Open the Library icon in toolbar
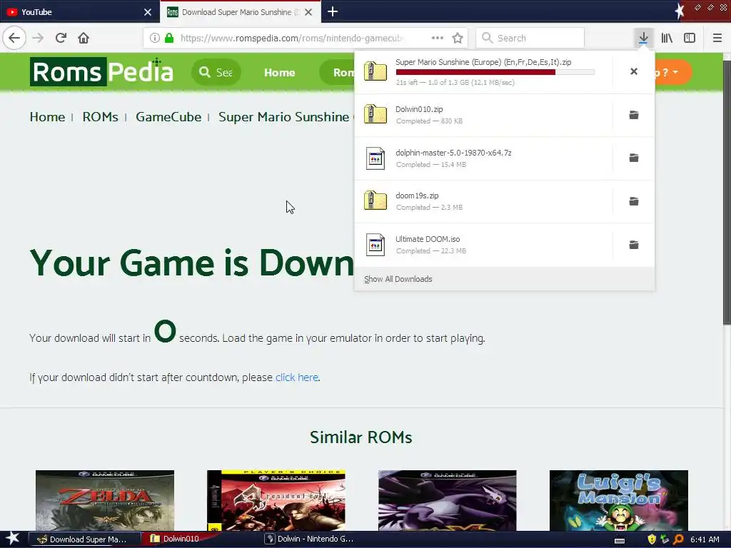The height and width of the screenshot is (548, 731). click(667, 38)
